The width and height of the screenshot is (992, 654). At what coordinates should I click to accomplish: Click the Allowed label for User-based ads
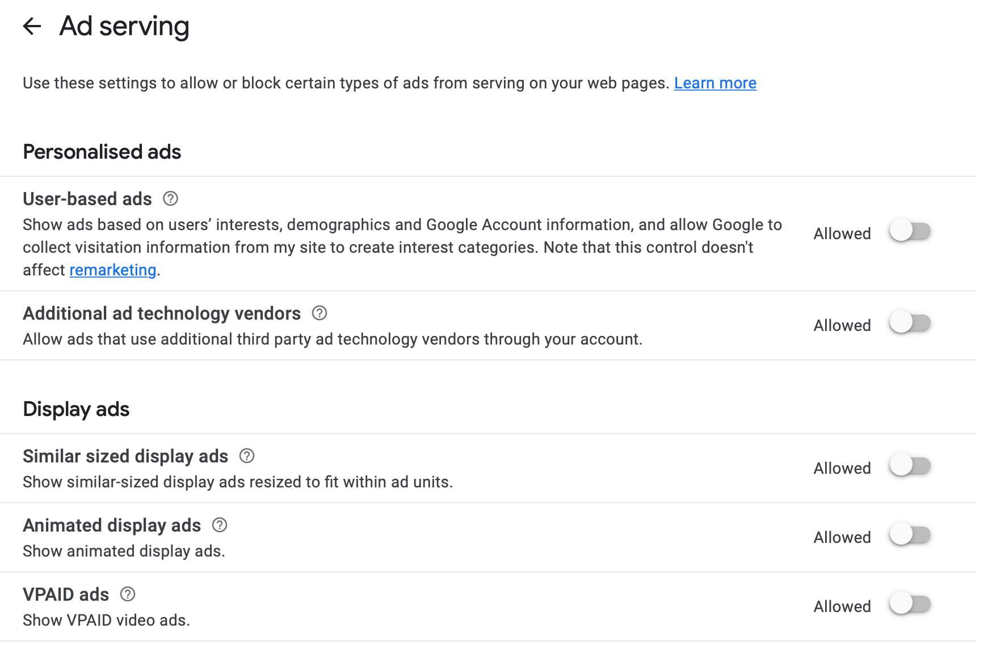pyautogui.click(x=842, y=233)
